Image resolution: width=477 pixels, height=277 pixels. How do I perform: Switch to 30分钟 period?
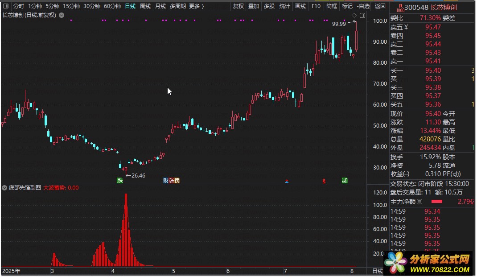tap(91, 6)
